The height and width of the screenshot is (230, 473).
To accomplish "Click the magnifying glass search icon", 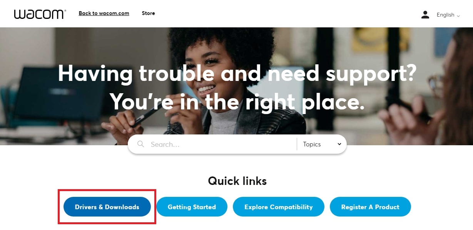I will [141, 144].
